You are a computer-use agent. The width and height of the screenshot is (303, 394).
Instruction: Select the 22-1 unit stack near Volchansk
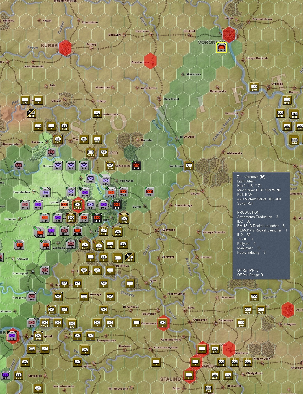105,180
